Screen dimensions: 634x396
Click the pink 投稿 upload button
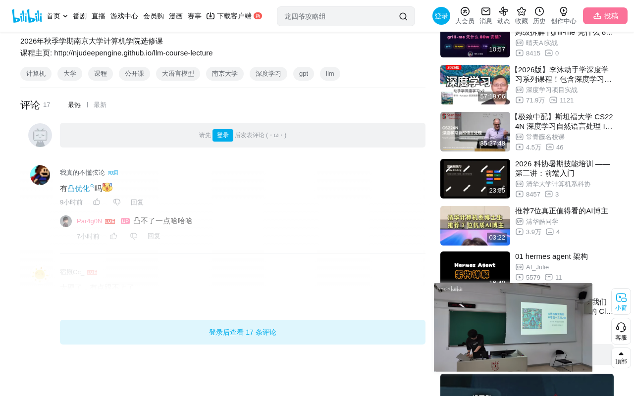pyautogui.click(x=605, y=16)
